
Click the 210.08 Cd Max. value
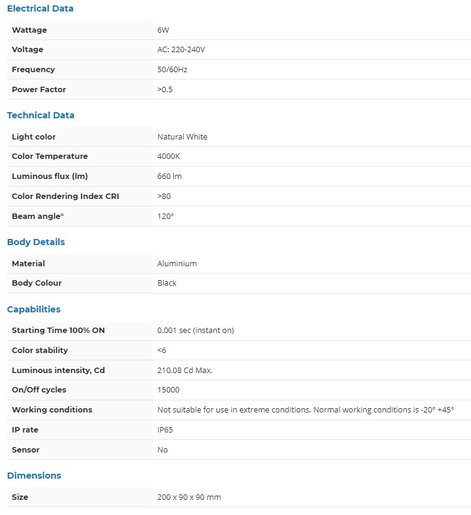click(185, 371)
